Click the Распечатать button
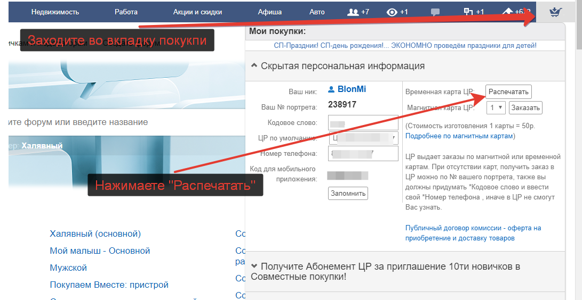This screenshot has width=582, height=300. [508, 91]
